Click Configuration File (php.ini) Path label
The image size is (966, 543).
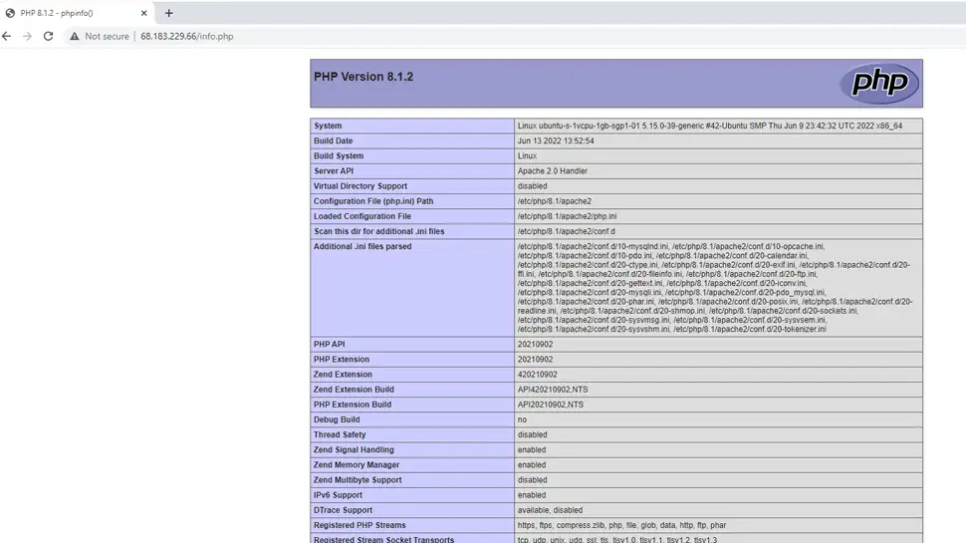point(373,201)
